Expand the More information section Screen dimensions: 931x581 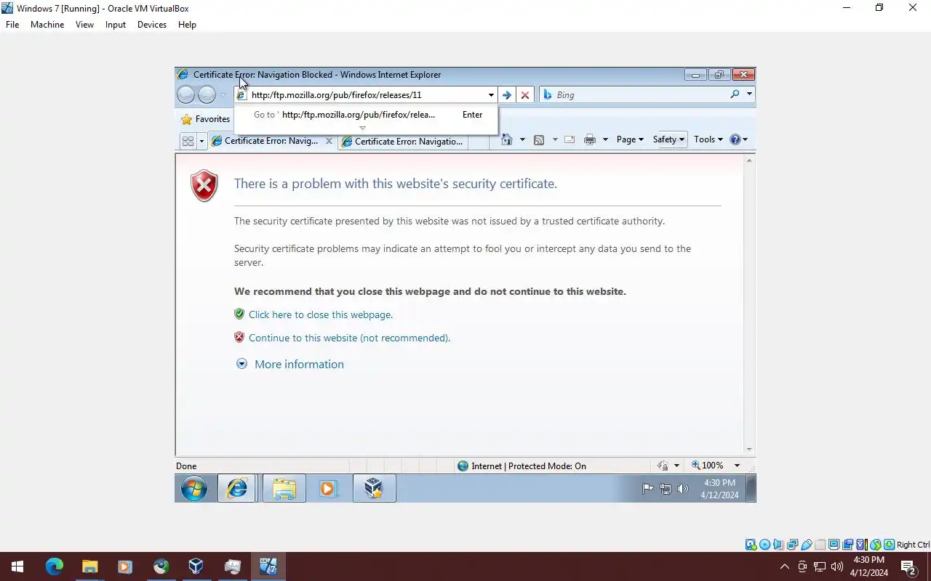pos(290,364)
